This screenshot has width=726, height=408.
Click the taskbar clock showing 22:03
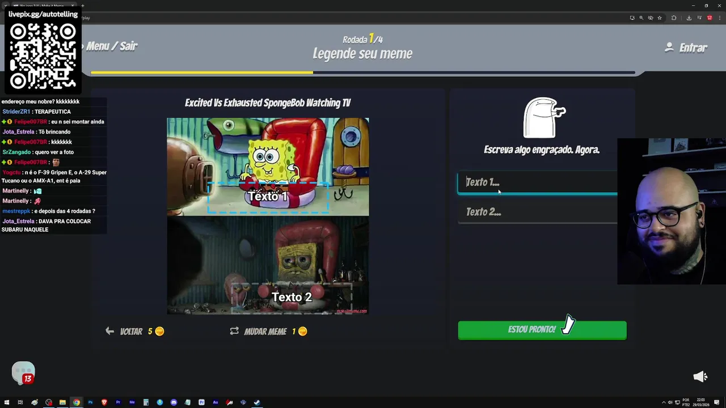[x=701, y=402]
